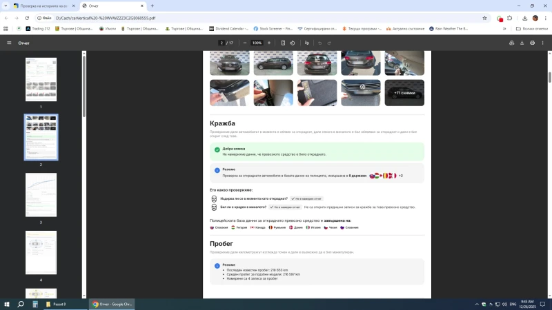Go forward in browser history

pos(17,18)
